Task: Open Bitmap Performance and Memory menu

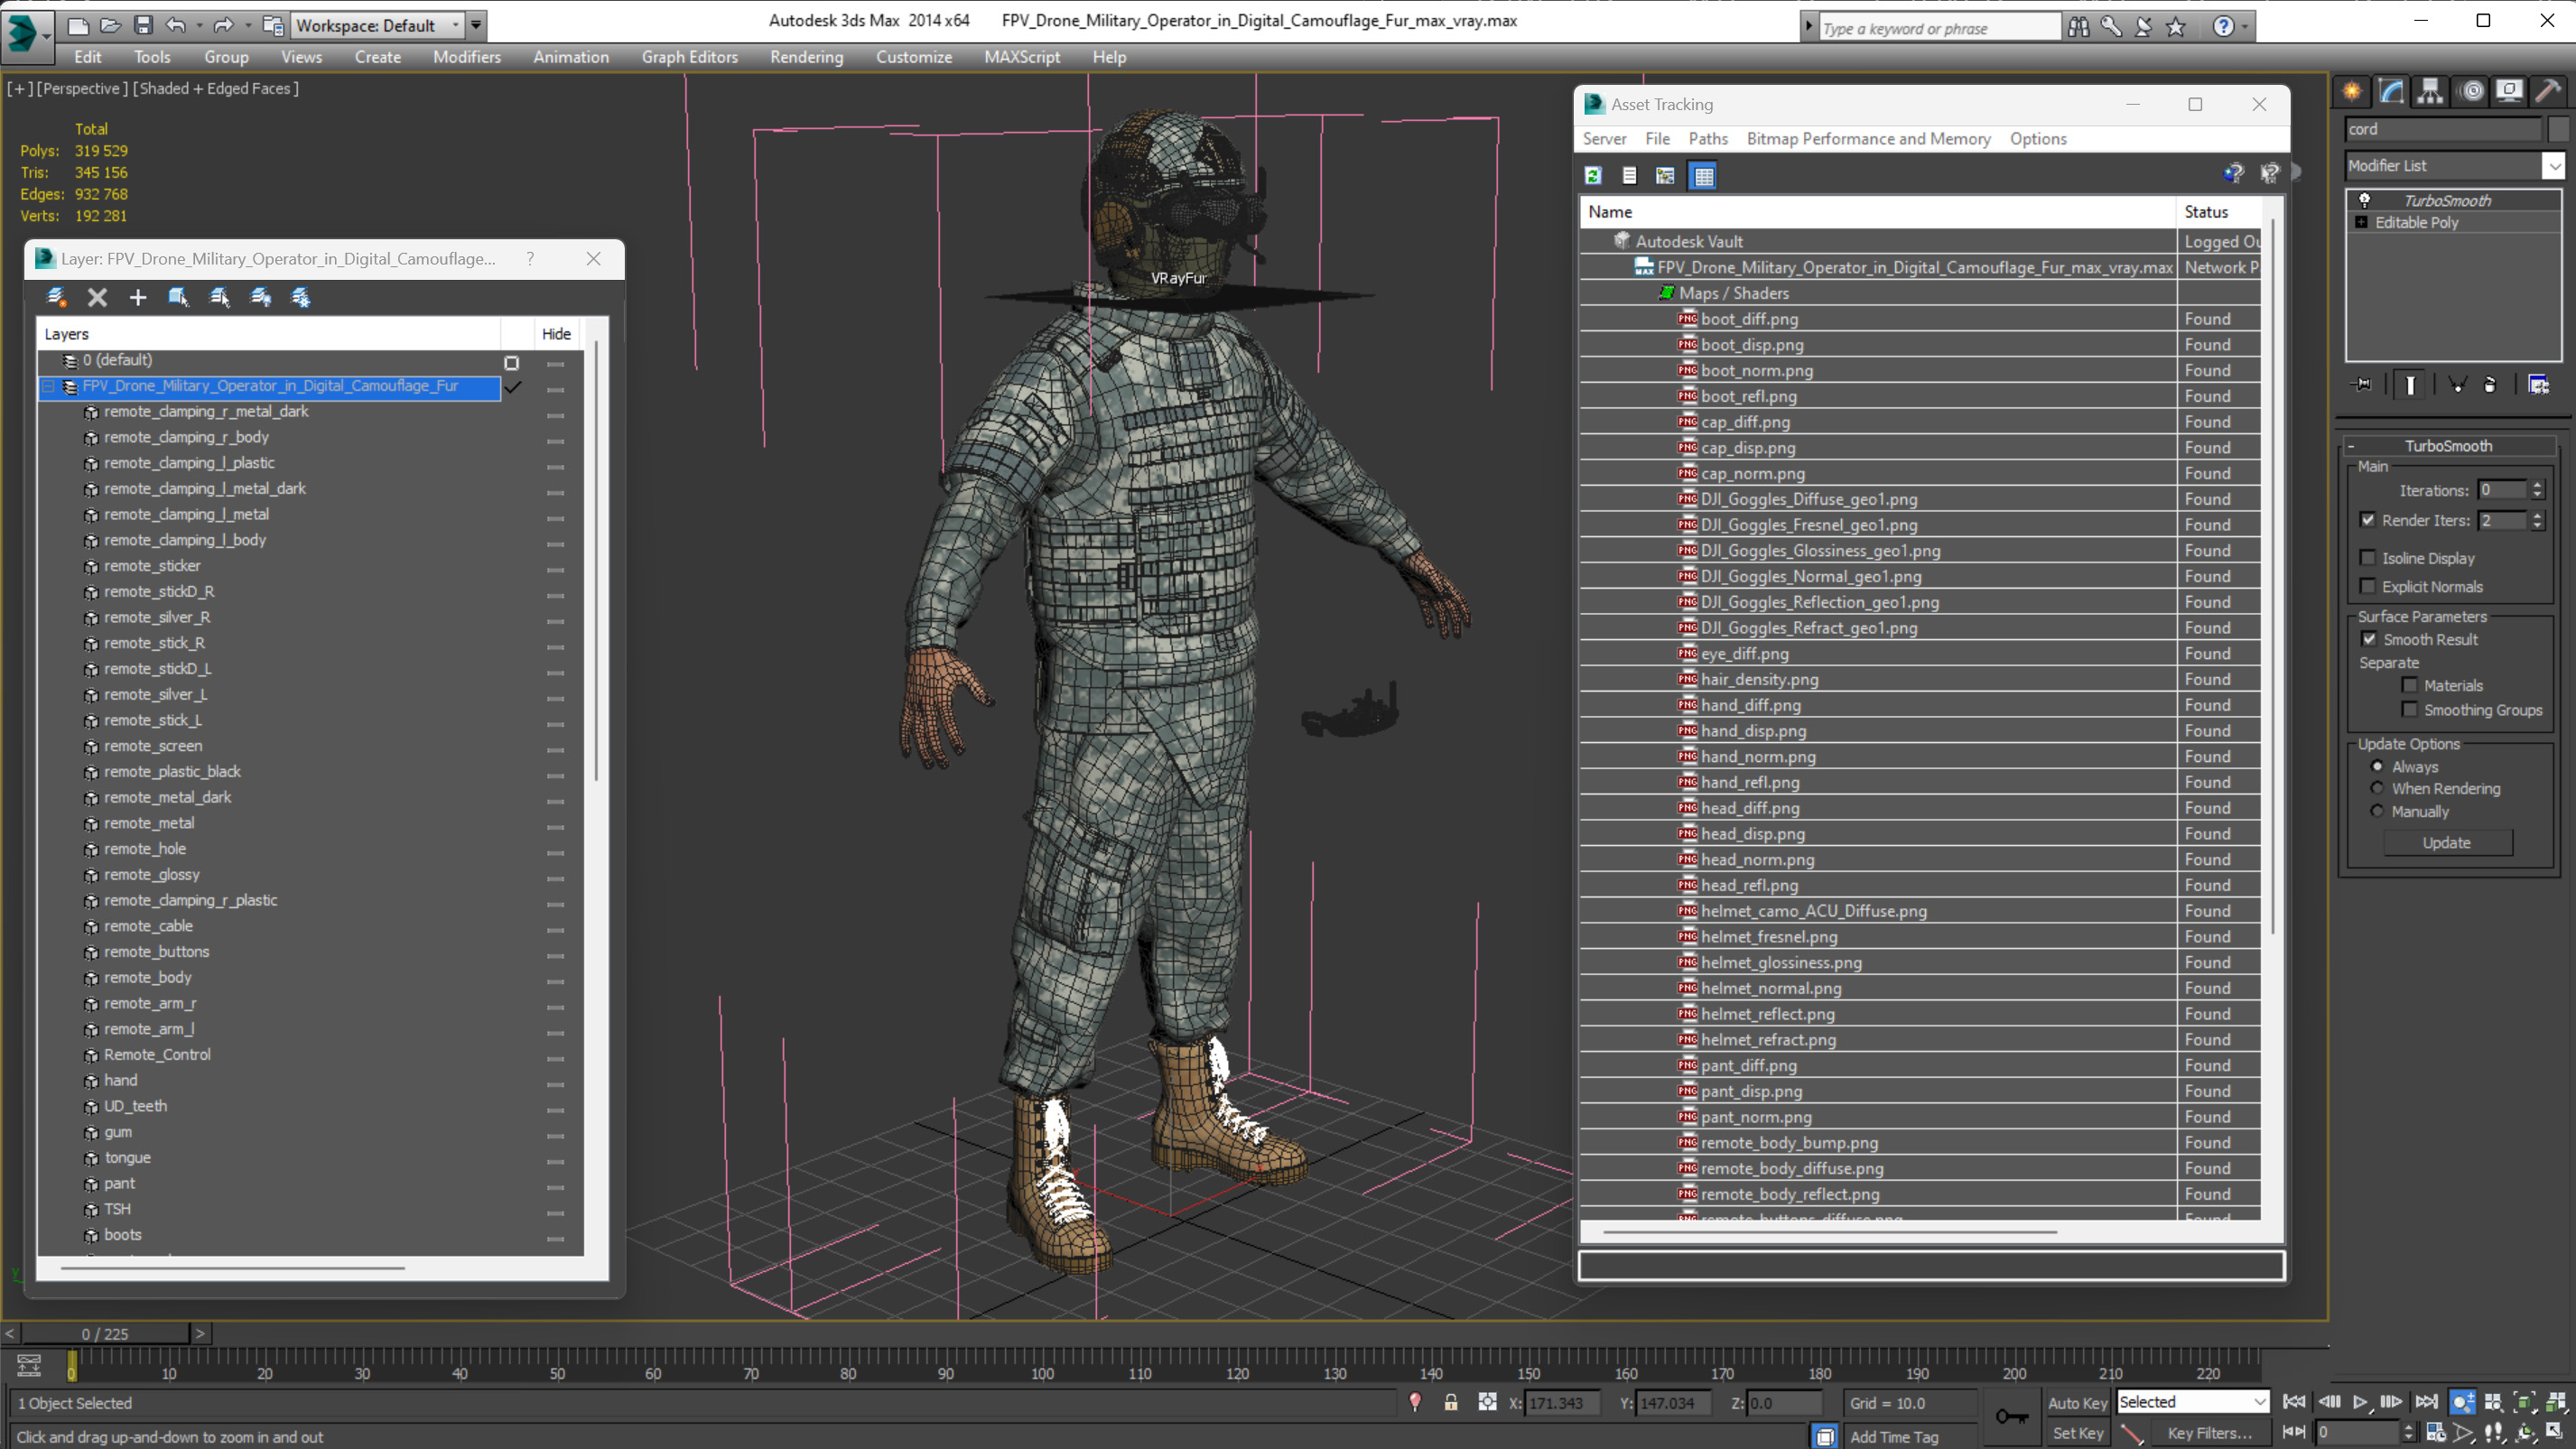Action: 1868,139
